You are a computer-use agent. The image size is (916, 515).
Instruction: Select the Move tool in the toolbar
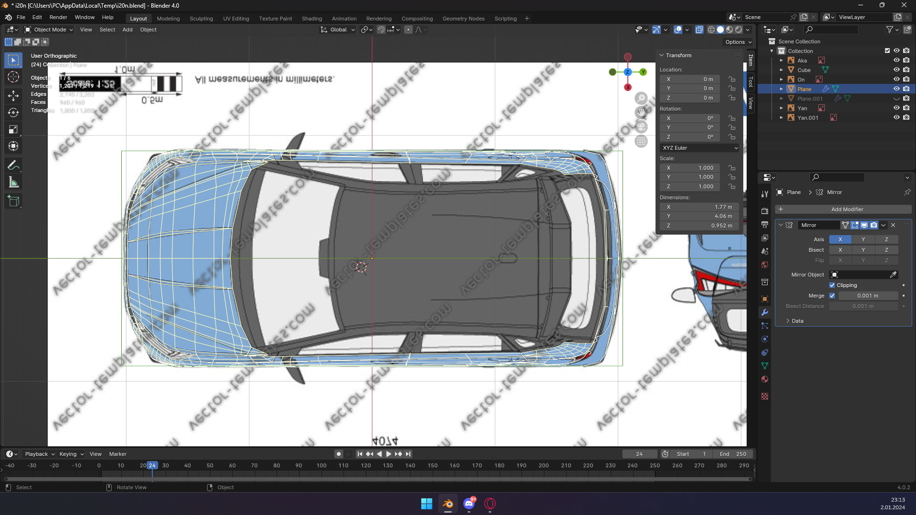[13, 95]
